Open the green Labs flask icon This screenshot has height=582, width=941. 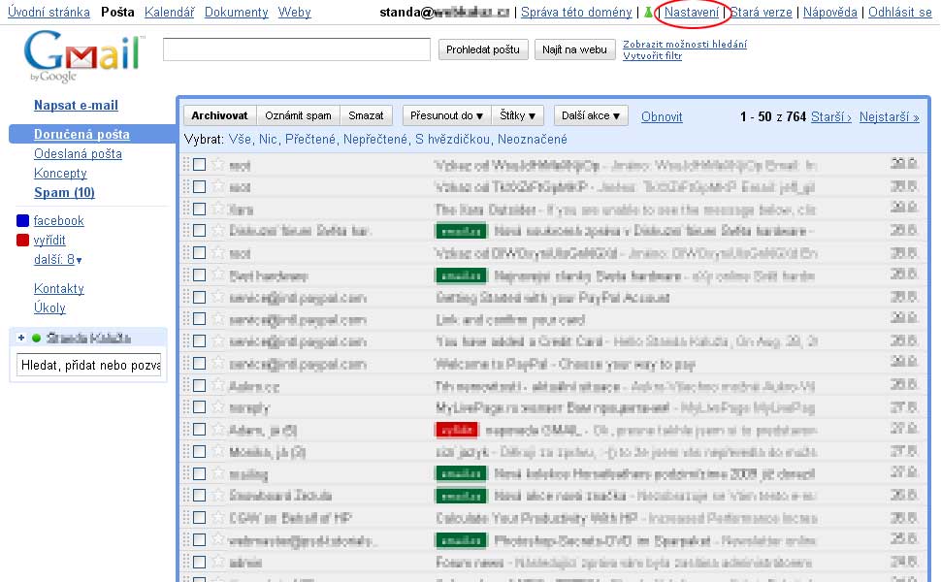click(x=648, y=12)
